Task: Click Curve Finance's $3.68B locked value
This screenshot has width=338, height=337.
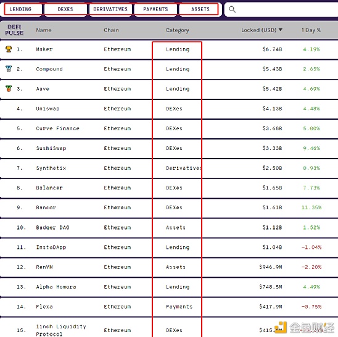Action: 272,128
